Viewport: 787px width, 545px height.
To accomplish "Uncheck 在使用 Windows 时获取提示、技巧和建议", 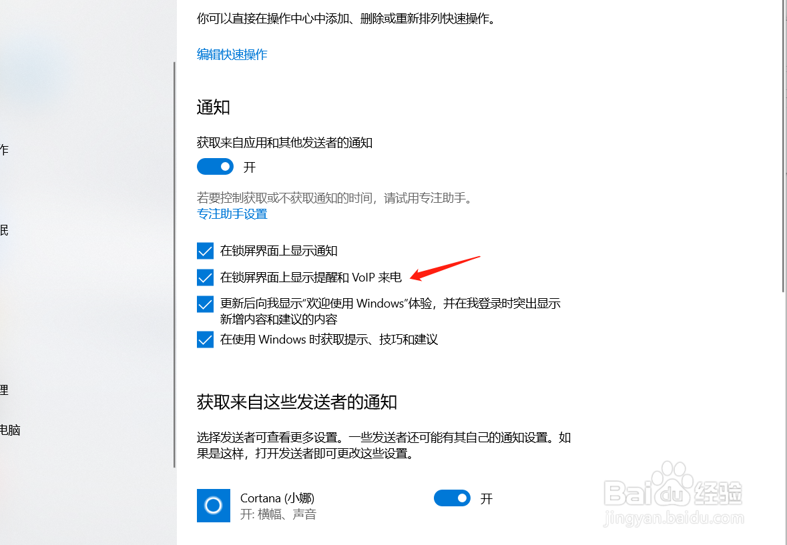I will click(205, 340).
